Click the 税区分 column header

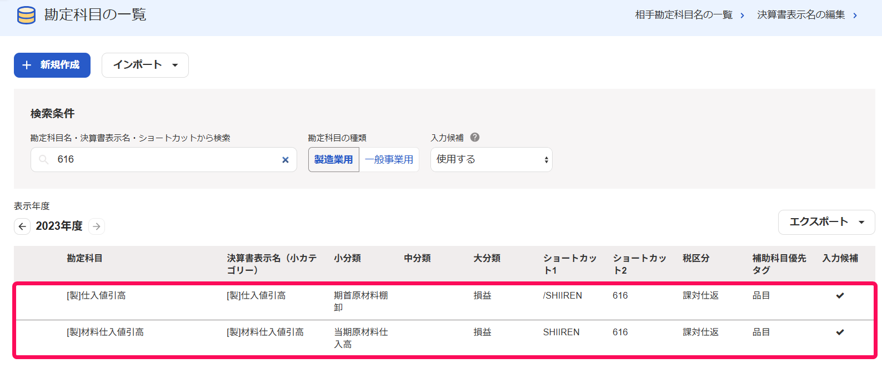point(696,258)
